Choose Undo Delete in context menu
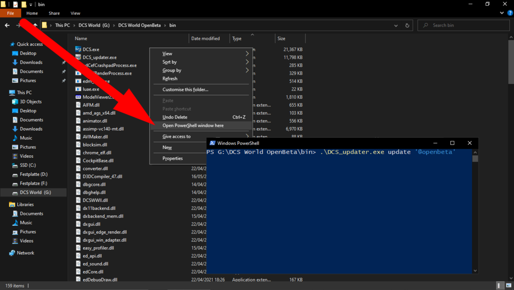The image size is (514, 290). click(201, 117)
